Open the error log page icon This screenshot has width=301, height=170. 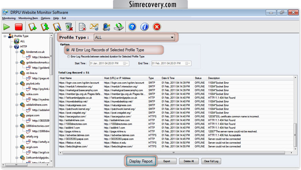click(82, 27)
